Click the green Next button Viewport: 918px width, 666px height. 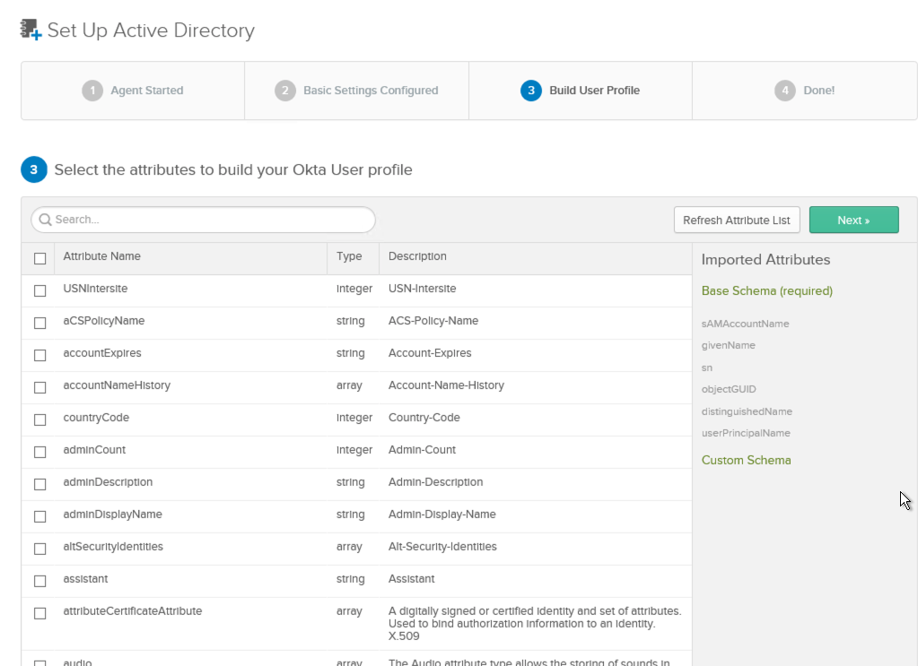(x=853, y=220)
